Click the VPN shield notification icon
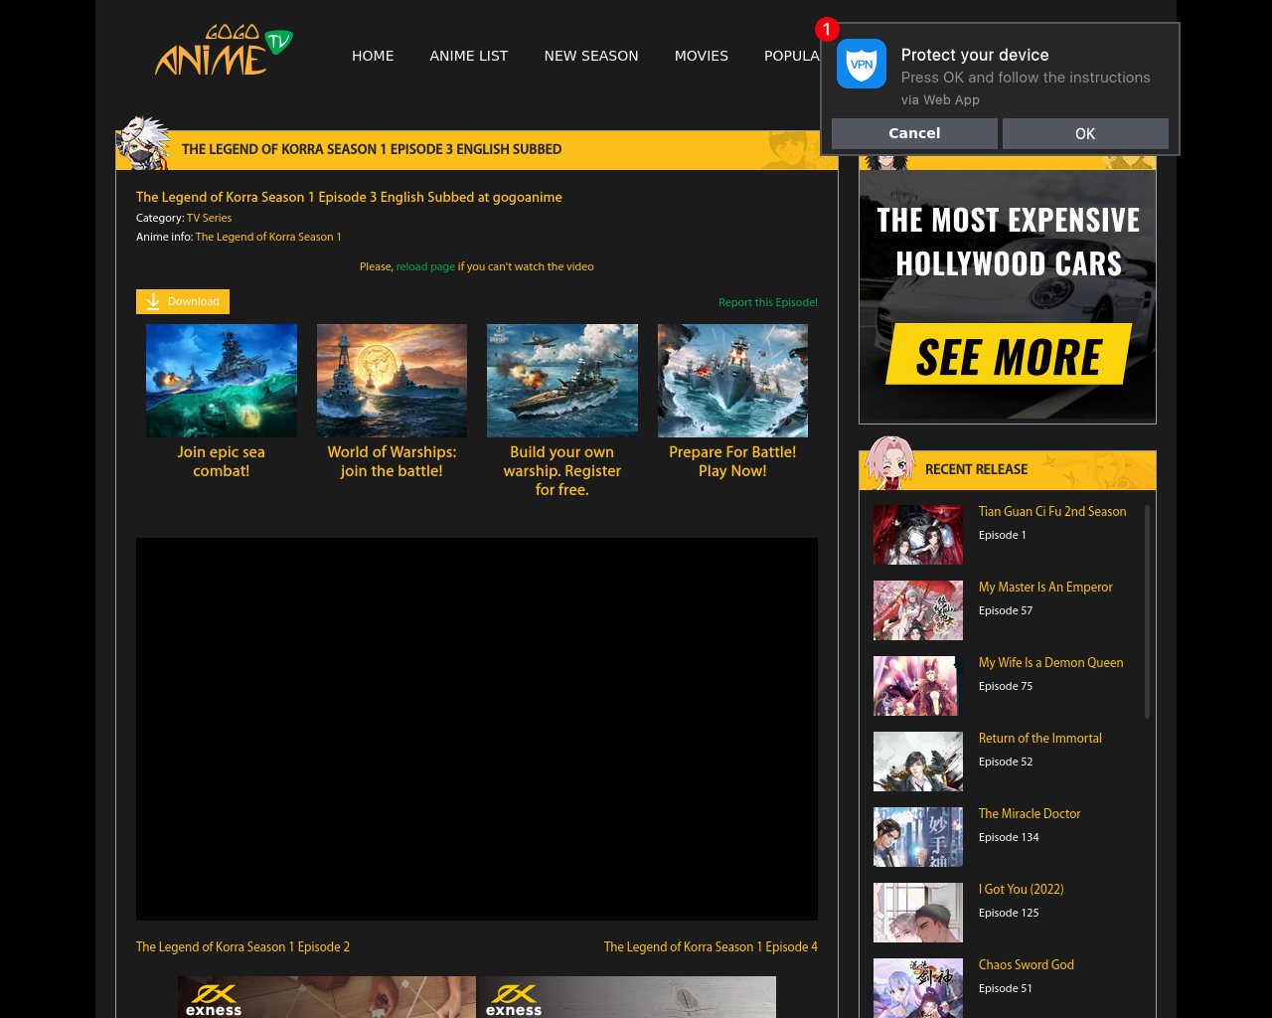1272x1018 pixels. [x=861, y=64]
